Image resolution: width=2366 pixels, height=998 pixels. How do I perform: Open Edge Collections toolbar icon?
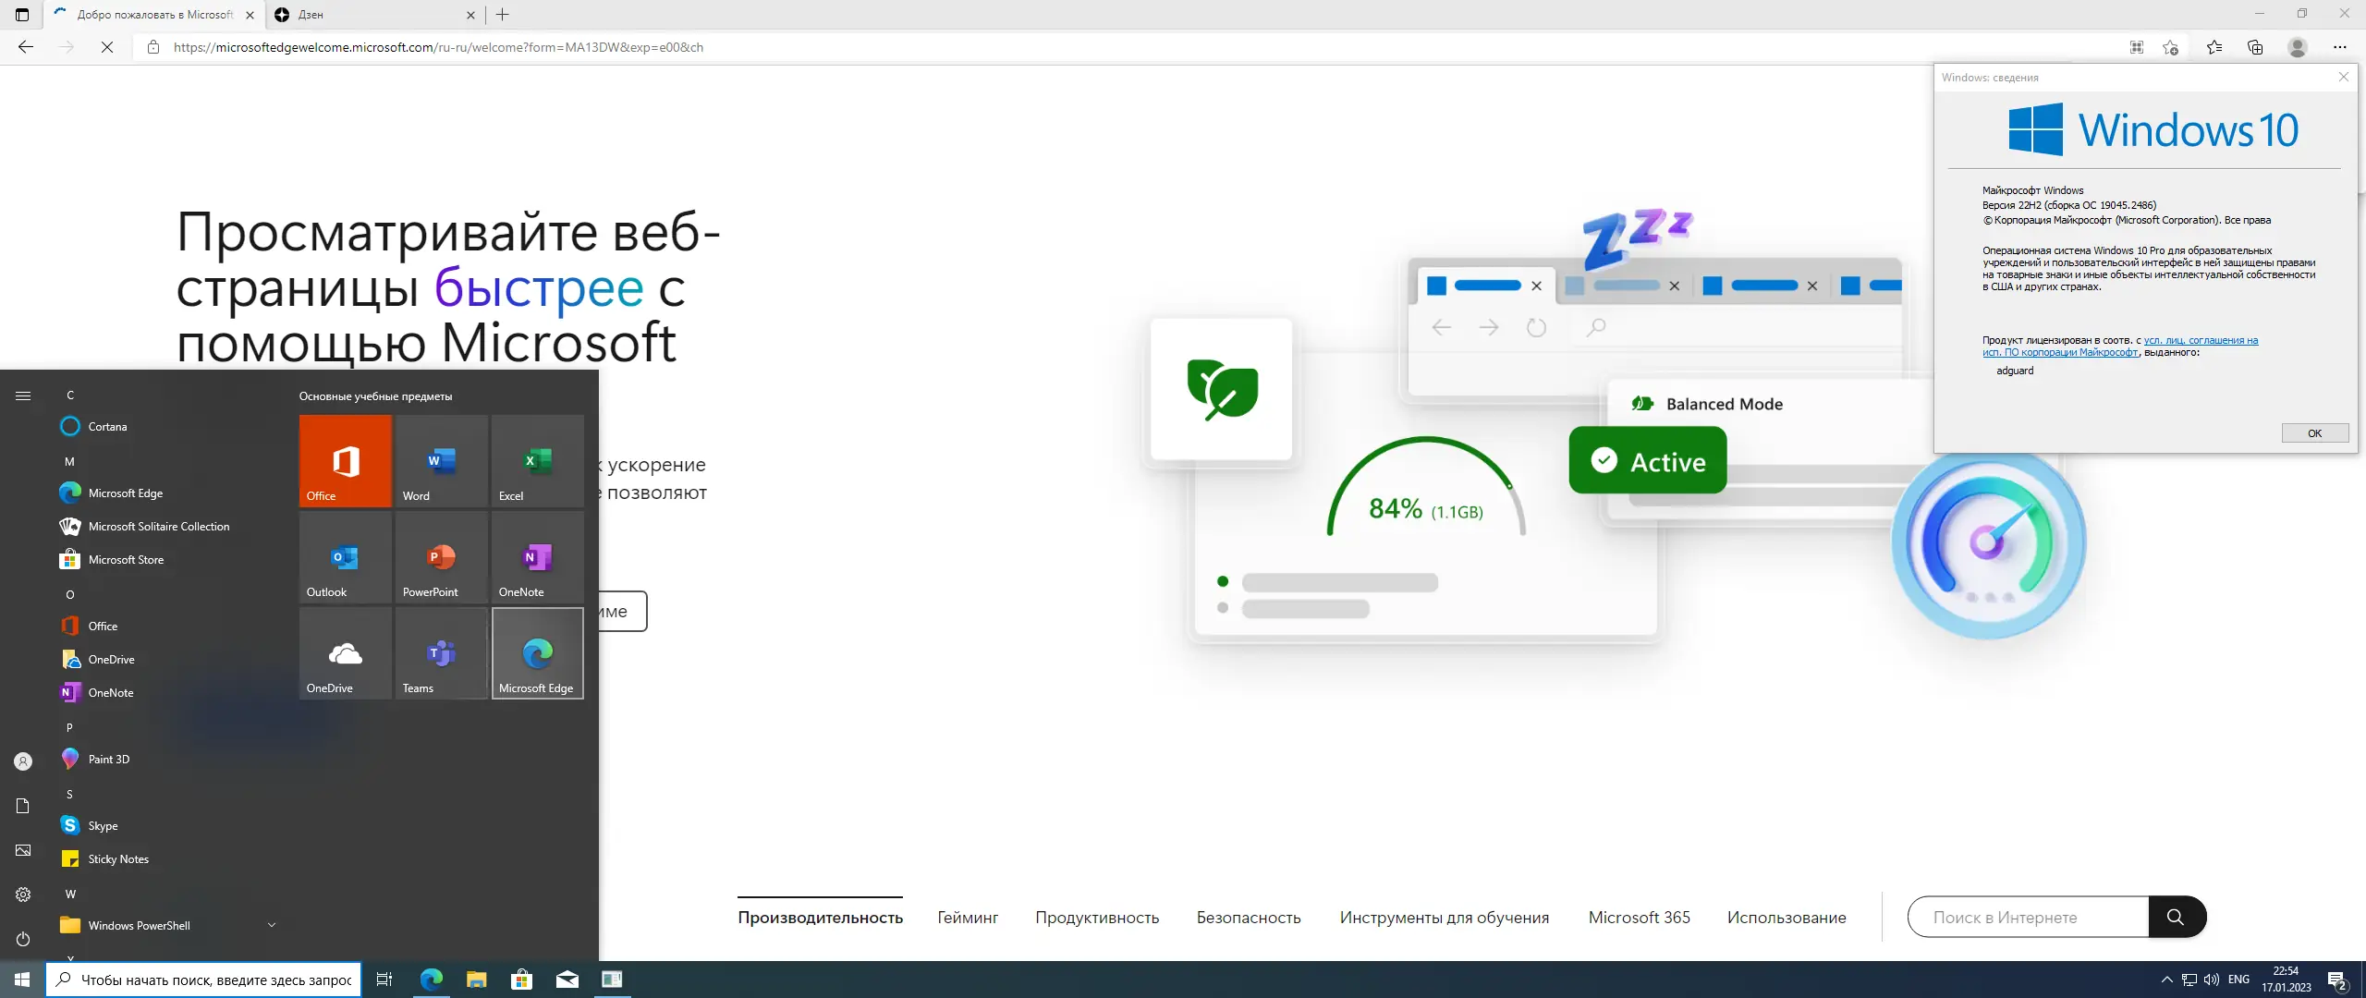2255,47
